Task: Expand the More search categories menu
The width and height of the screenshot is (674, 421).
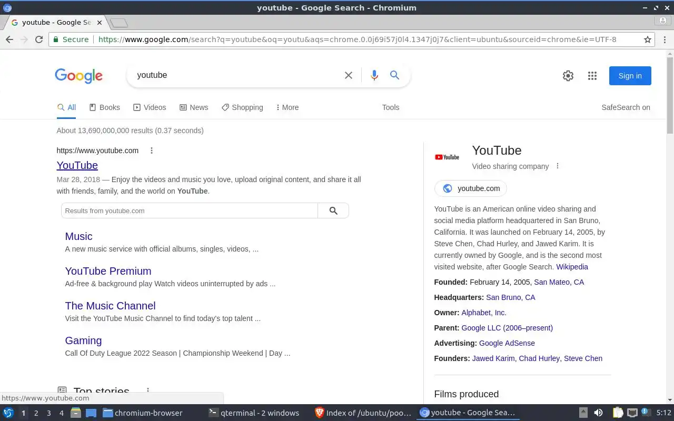Action: click(x=288, y=107)
